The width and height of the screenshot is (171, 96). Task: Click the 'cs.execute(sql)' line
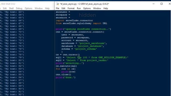(66, 66)
